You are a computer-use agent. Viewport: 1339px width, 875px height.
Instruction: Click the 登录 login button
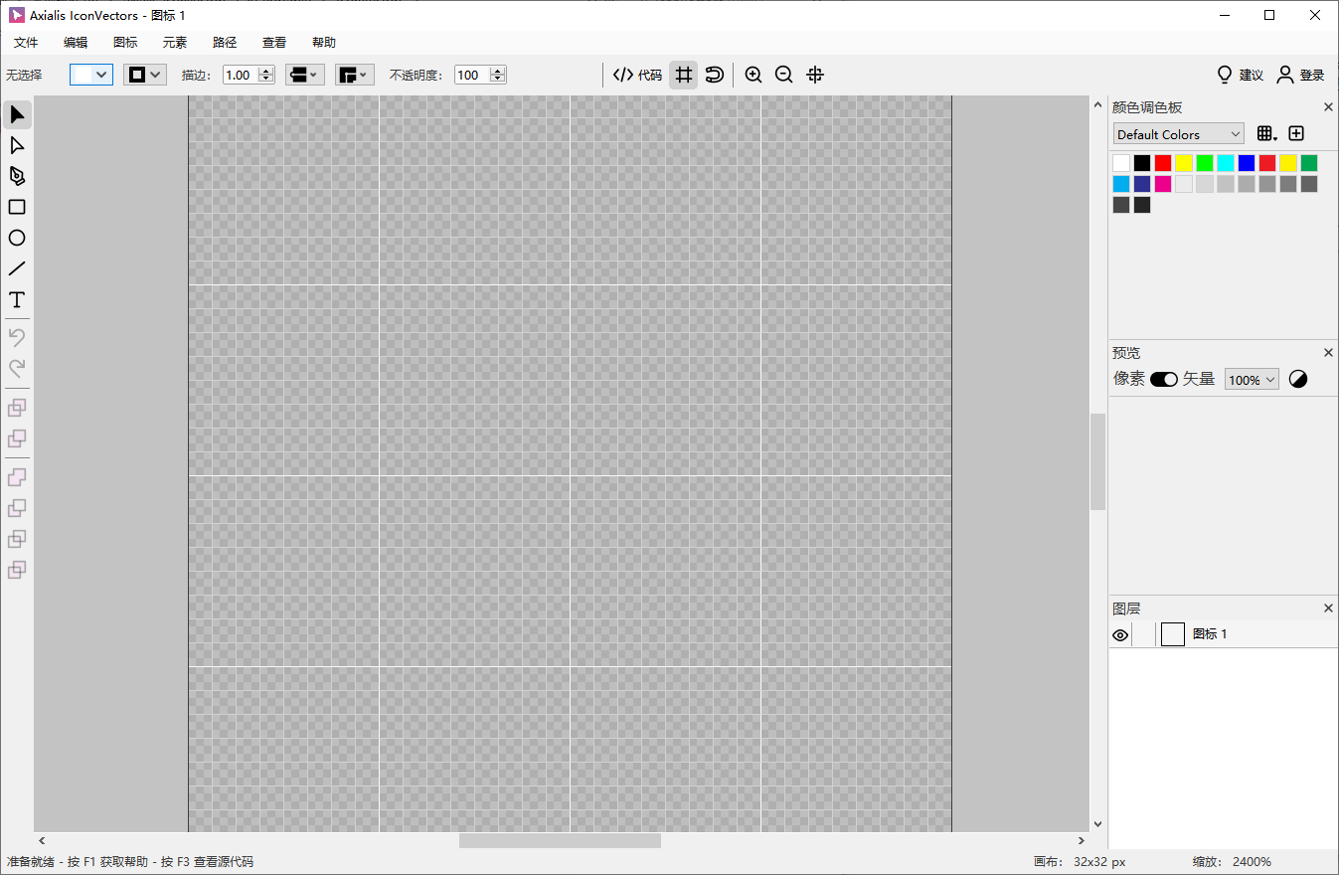[1300, 75]
